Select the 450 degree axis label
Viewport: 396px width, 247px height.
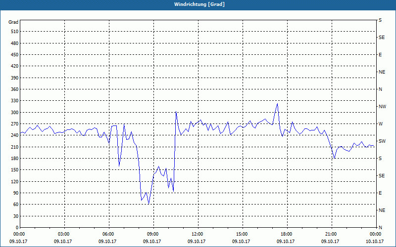15,55
